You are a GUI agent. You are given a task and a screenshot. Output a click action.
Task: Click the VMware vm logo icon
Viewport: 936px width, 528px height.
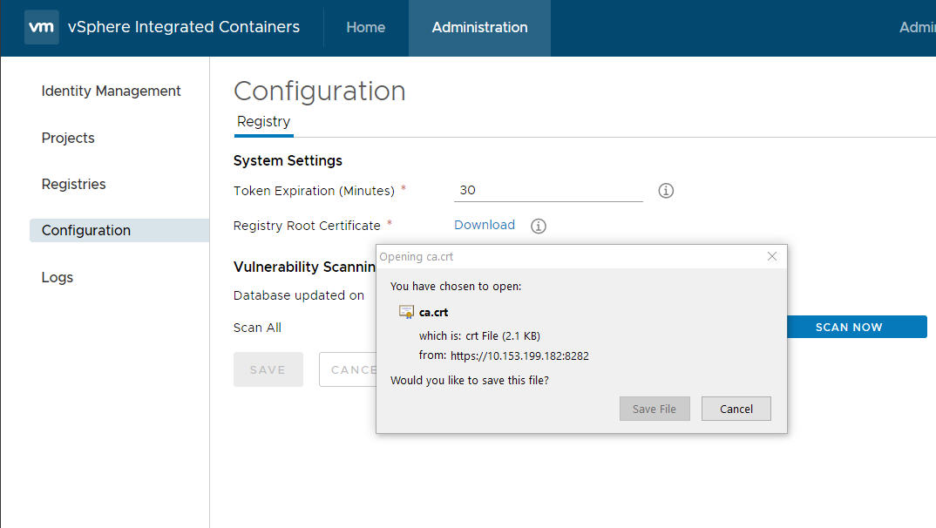[x=41, y=27]
